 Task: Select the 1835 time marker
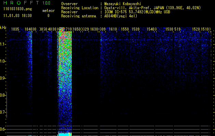pyautogui.click(x=15, y=29)
